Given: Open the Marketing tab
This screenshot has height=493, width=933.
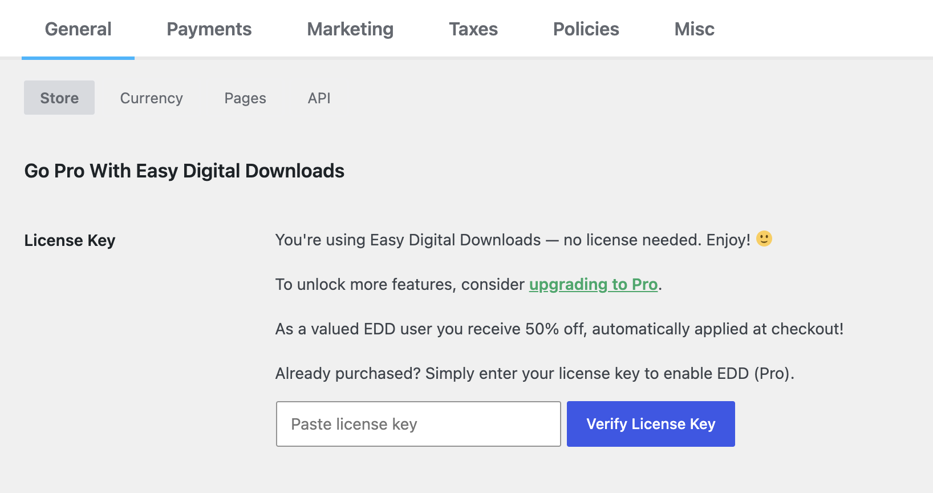Looking at the screenshot, I should [x=350, y=29].
